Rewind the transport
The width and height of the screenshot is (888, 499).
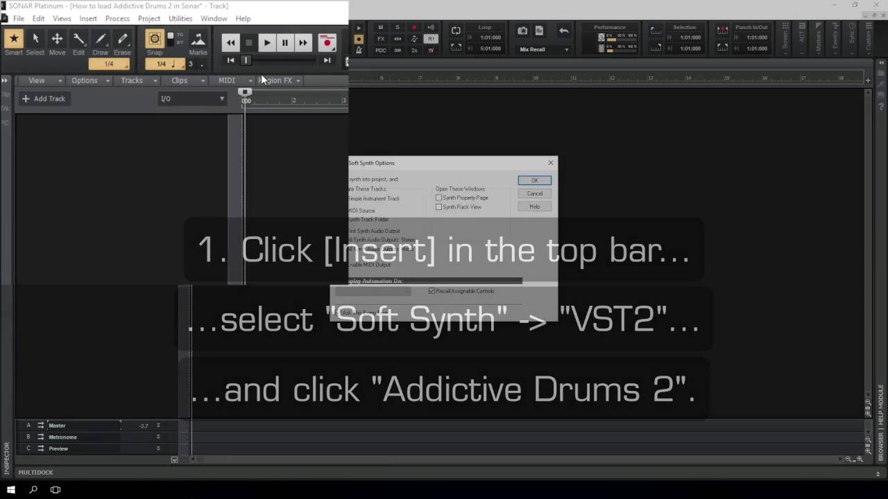[x=230, y=43]
